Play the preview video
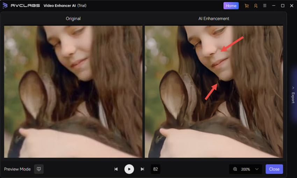This screenshot has width=297, height=178. [x=129, y=169]
